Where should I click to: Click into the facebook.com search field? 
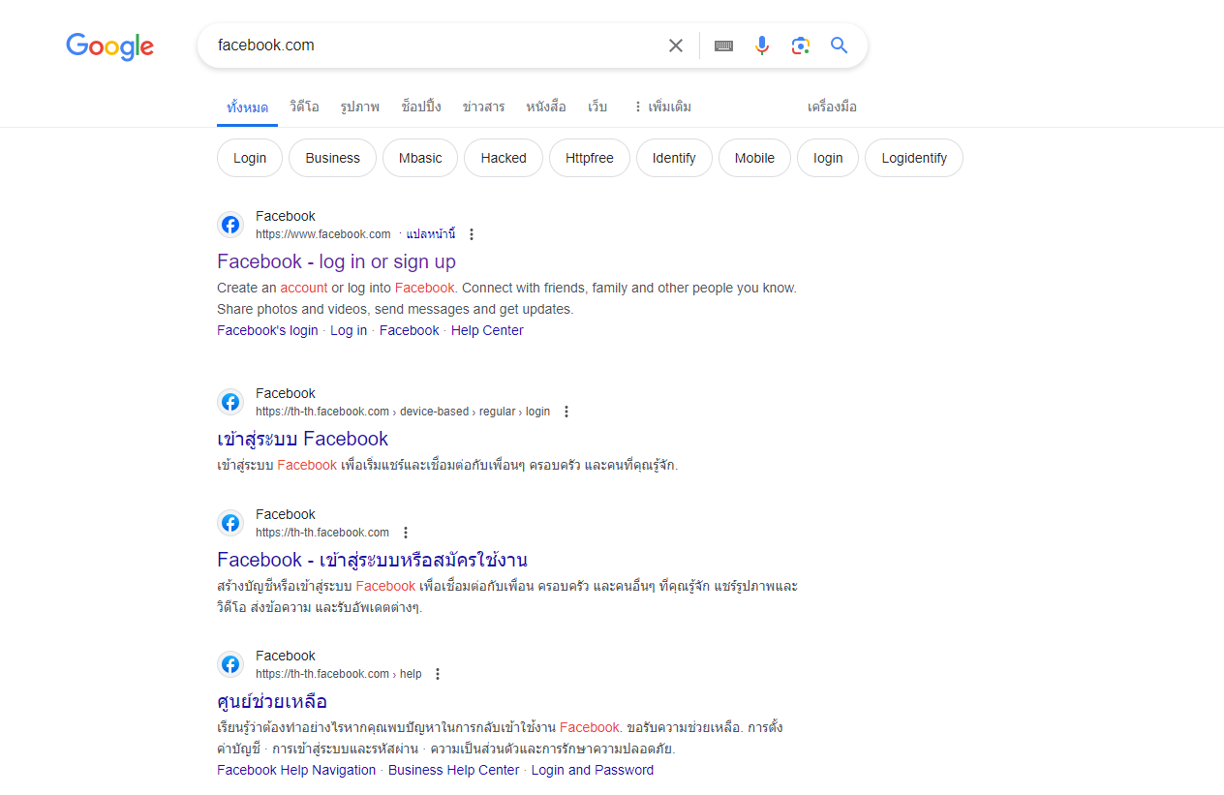426,46
